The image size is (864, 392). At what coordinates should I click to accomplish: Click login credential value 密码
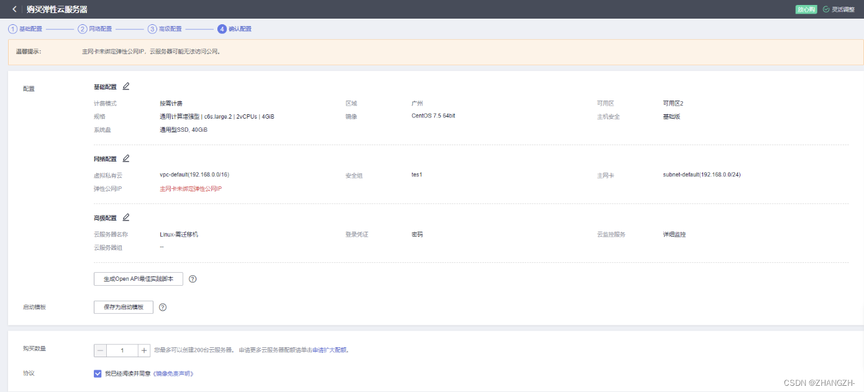[417, 234]
